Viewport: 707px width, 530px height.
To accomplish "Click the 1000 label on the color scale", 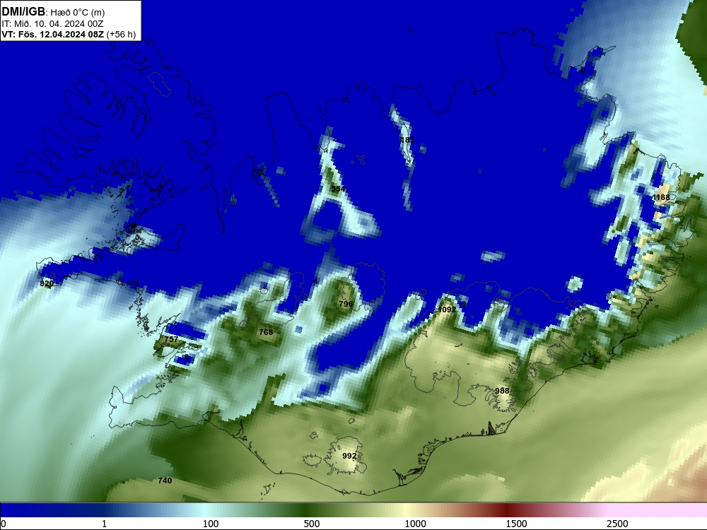I will [x=415, y=524].
